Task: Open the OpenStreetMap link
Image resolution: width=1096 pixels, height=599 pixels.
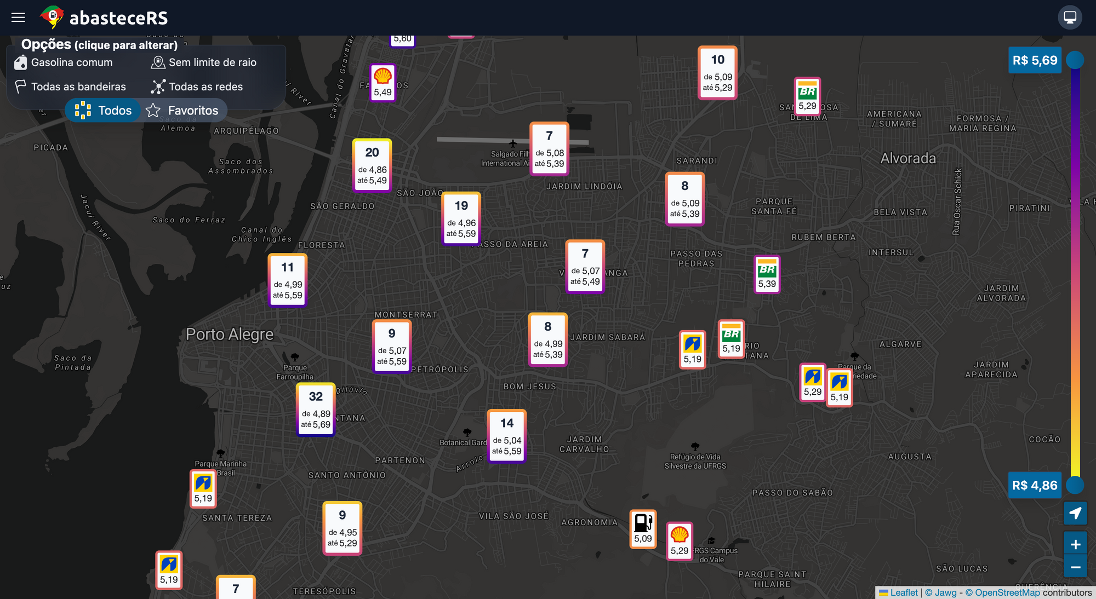Action: point(1007,592)
